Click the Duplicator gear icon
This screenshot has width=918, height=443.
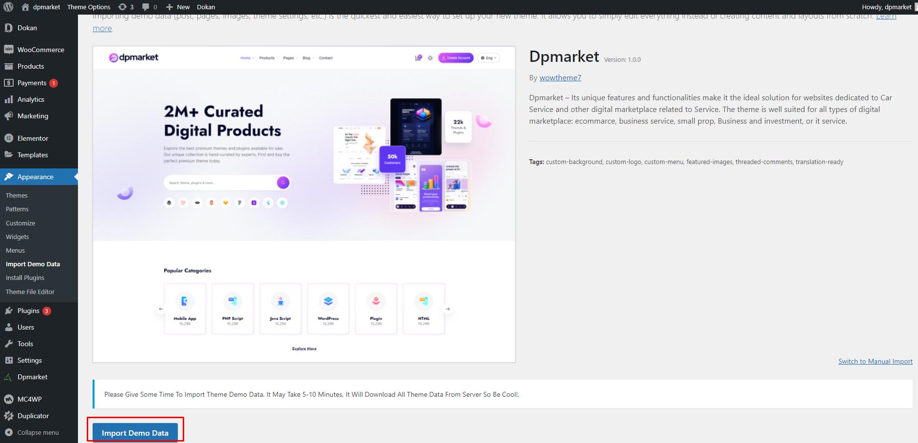tap(9, 416)
